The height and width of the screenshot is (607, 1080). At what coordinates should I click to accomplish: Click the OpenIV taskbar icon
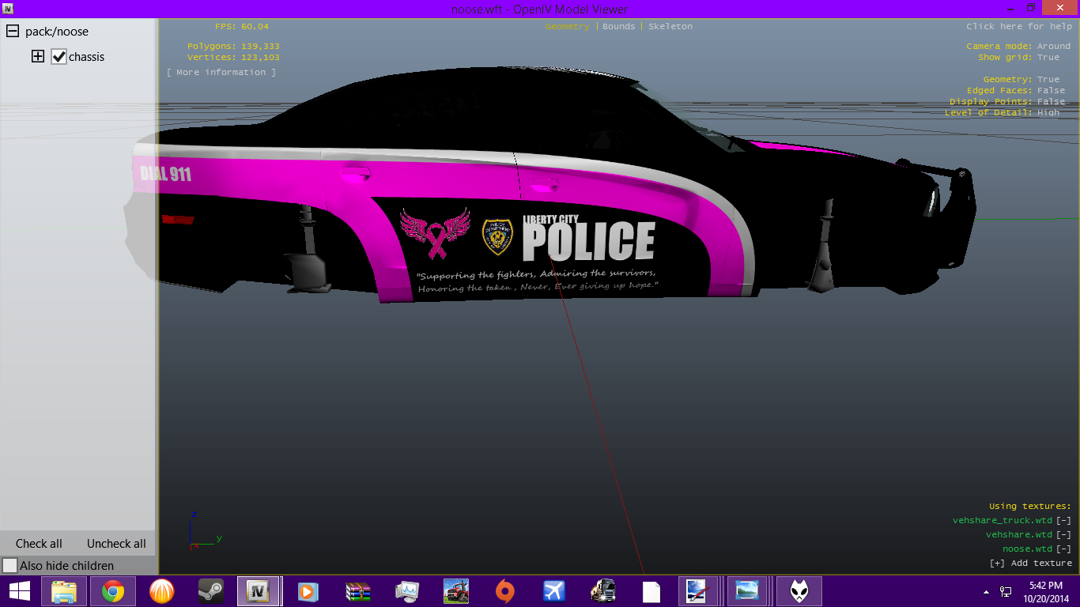(259, 591)
